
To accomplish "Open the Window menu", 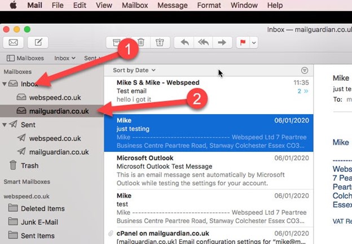I will coord(244,5).
